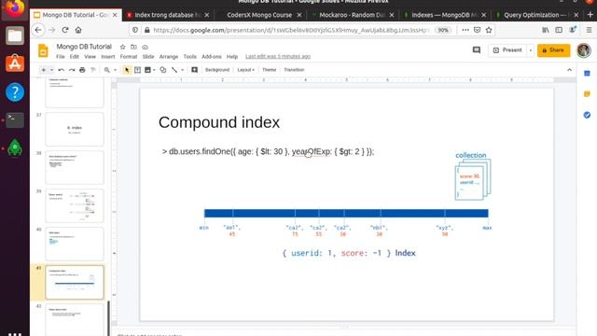Open the Add-ons menu
Viewport: 597px width, 336px height.
[x=212, y=56]
